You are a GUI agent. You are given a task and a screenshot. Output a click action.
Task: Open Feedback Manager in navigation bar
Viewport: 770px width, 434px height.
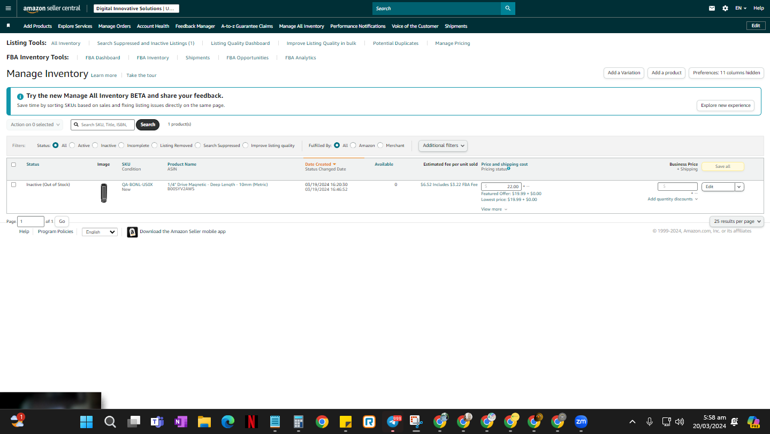195,26
